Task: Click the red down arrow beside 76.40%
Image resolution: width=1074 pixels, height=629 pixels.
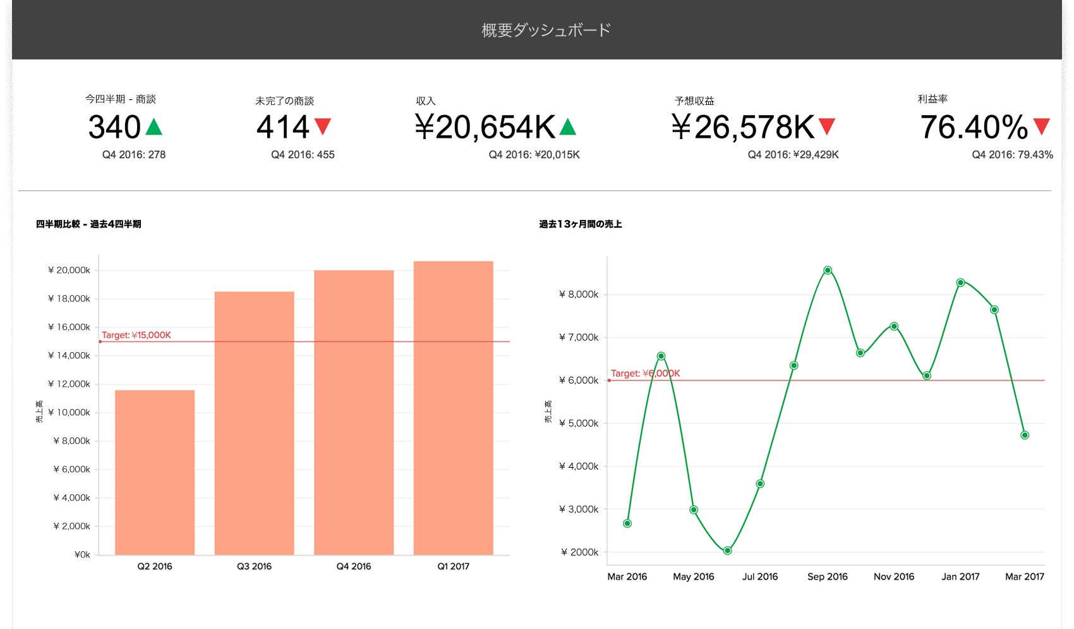Action: (x=1042, y=127)
